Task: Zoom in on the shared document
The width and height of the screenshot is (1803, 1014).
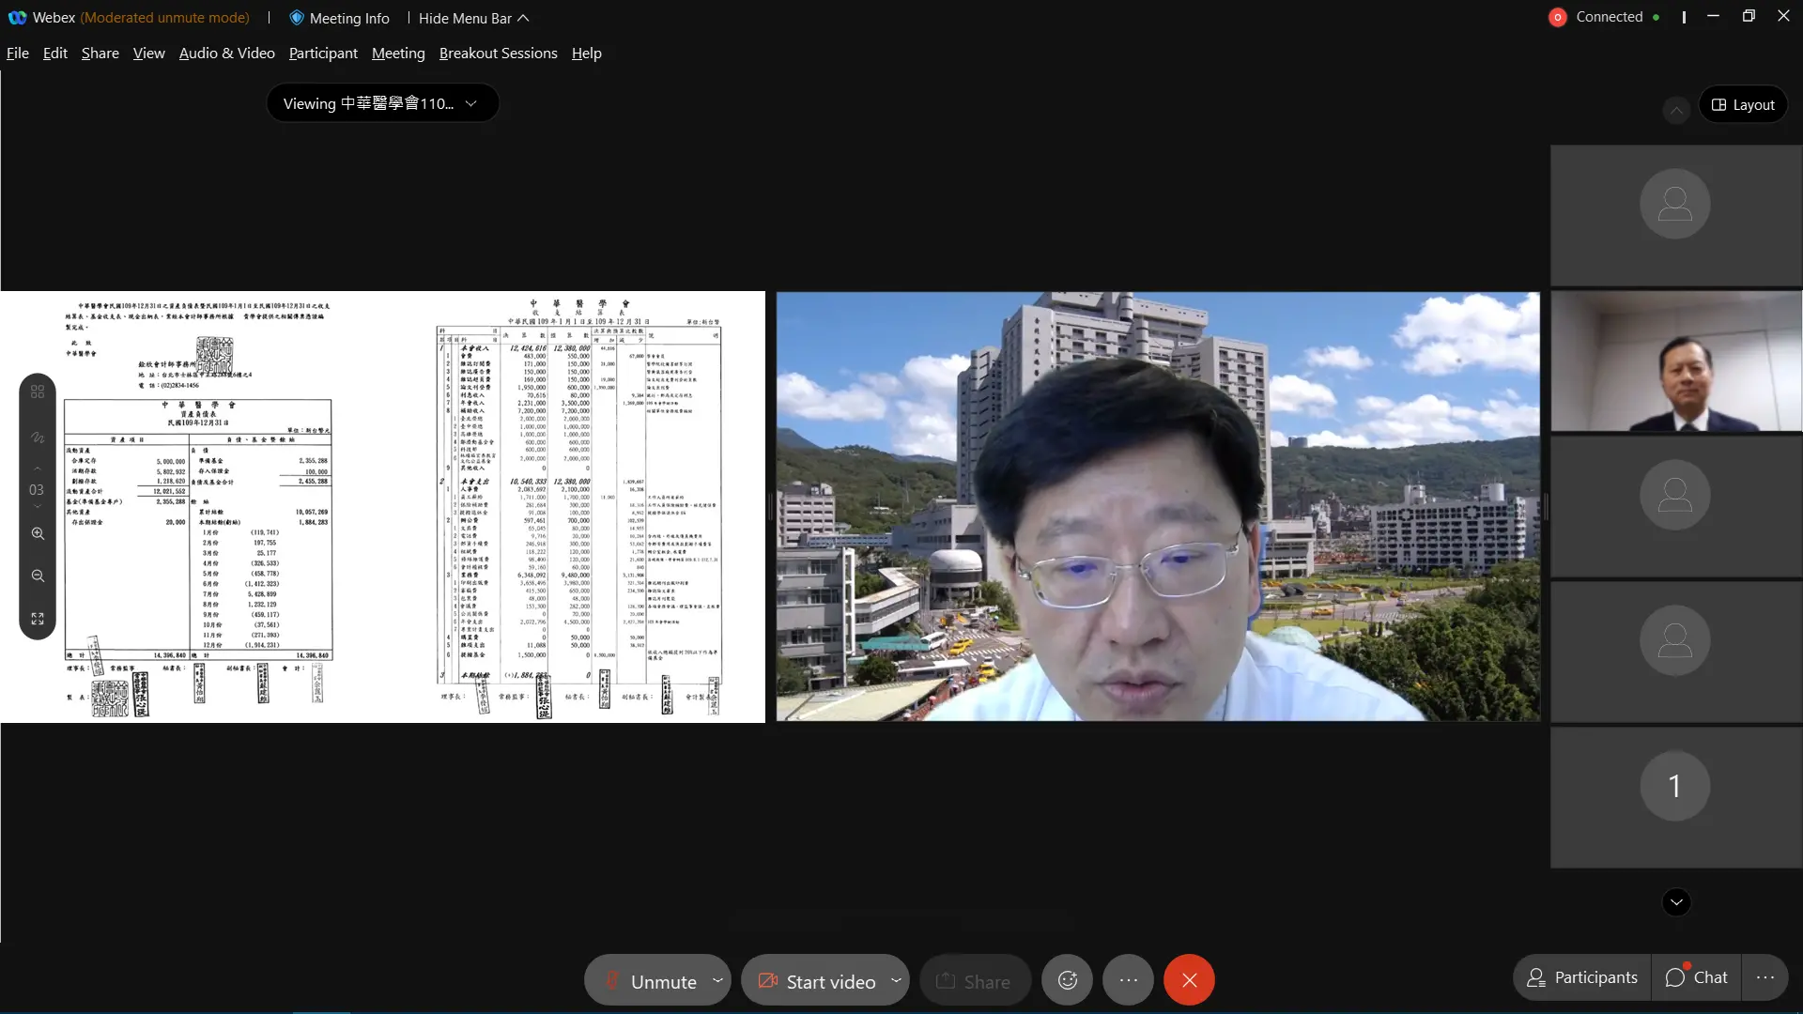Action: [38, 533]
